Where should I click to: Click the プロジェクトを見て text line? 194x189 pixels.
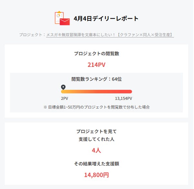click(97, 131)
